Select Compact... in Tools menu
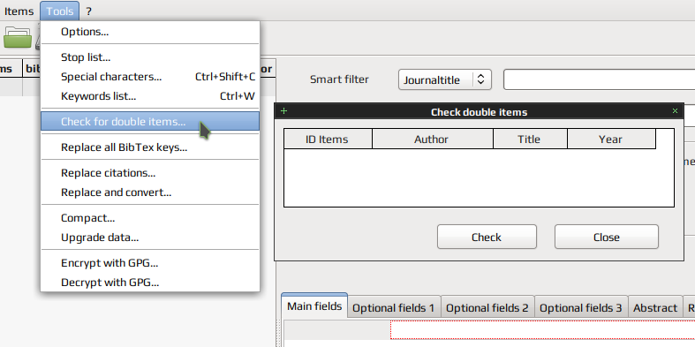 coord(150,218)
